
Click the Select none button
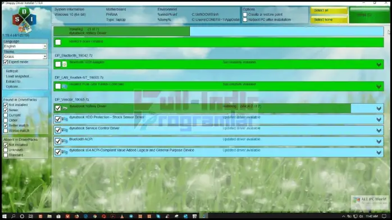tap(329, 20)
